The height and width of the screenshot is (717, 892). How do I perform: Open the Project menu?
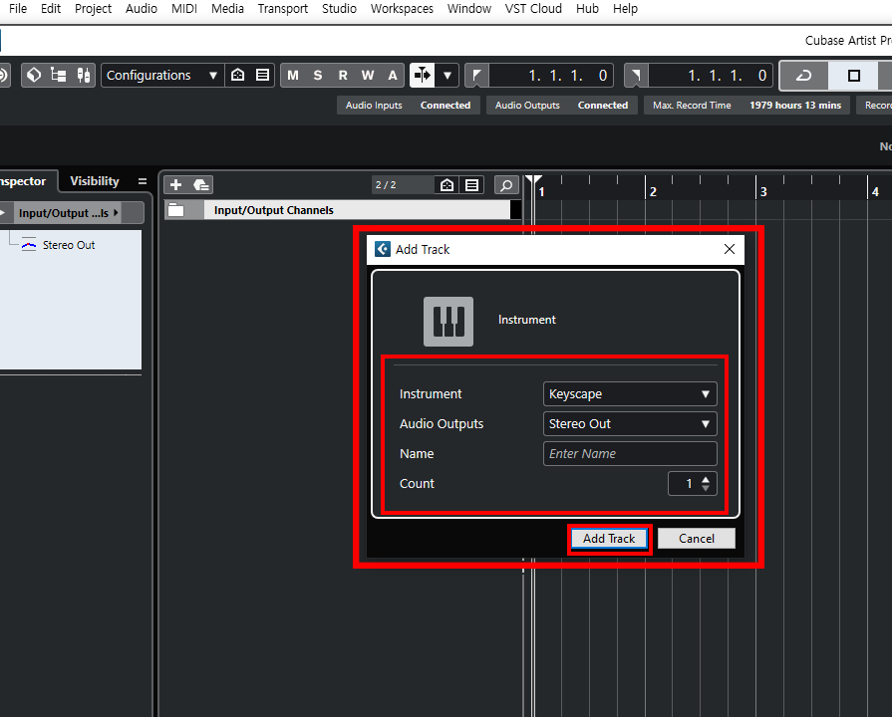94,9
